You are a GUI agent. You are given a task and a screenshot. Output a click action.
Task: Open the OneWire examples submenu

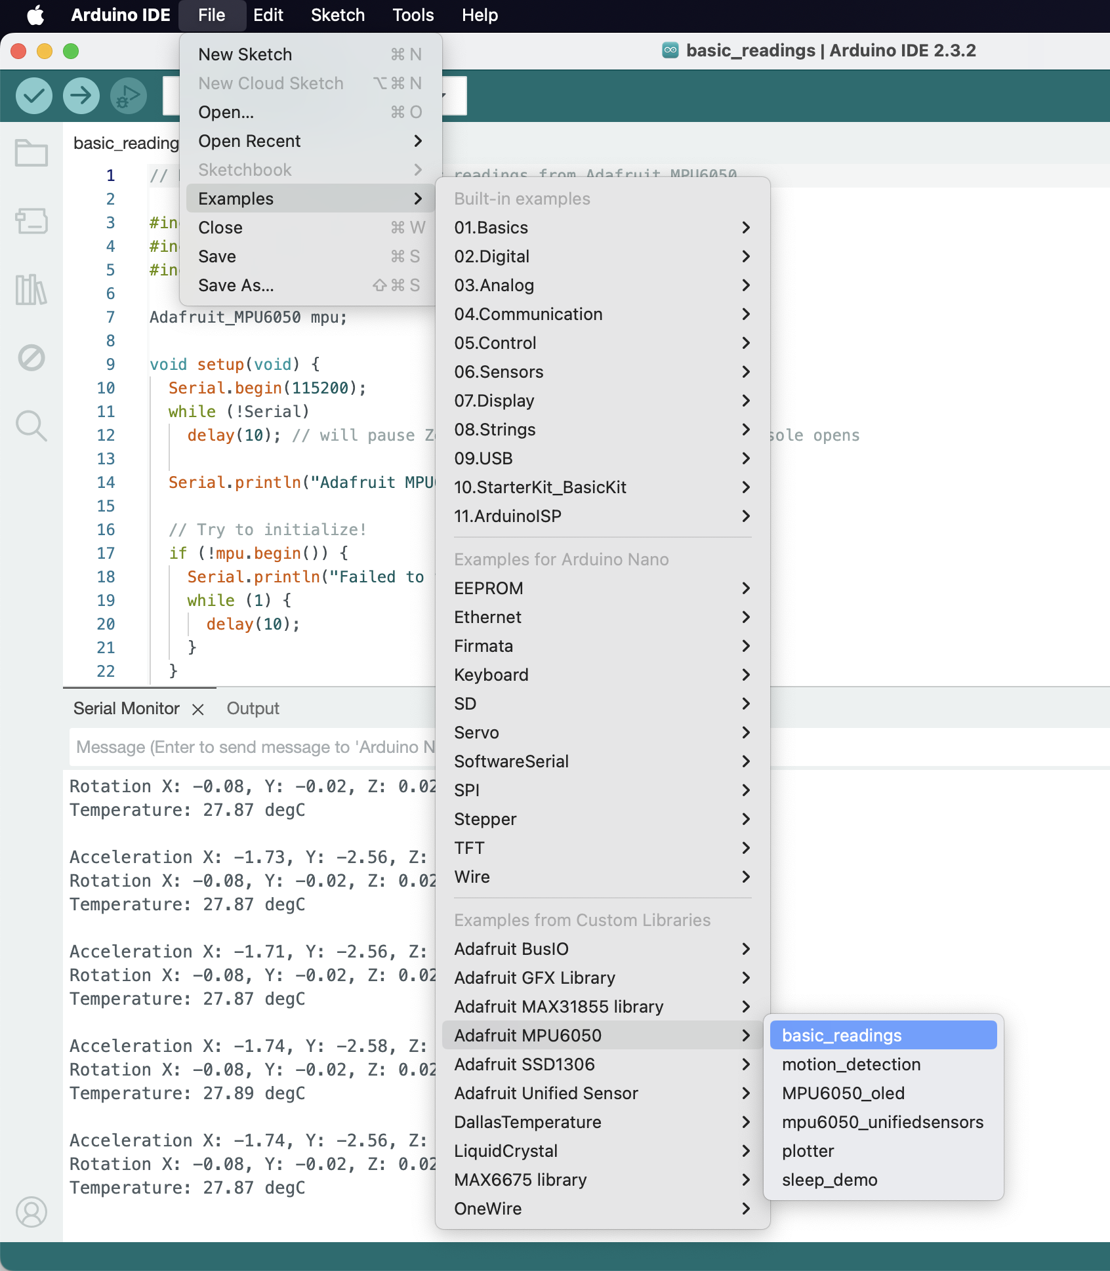click(602, 1209)
